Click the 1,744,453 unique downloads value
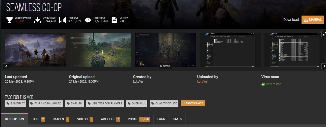 (x=49, y=21)
